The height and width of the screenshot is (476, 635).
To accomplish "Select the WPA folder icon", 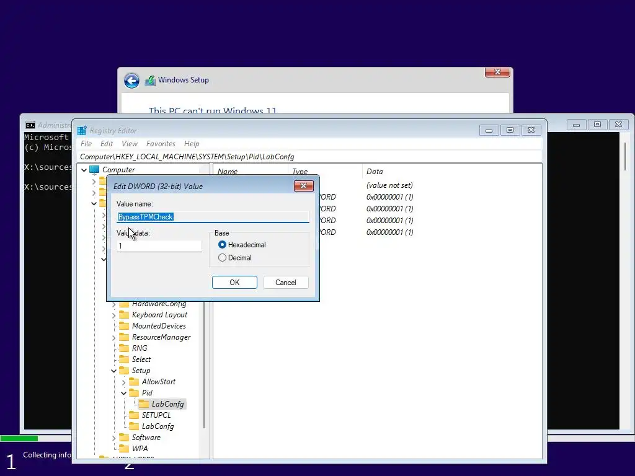I will pyautogui.click(x=124, y=449).
